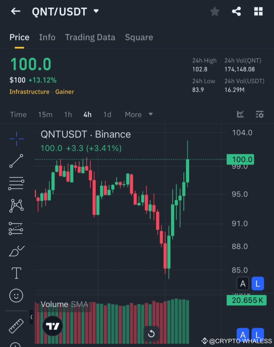Pick the brush drawing tool
Screen dimensions: 274x347
pos(16,251)
